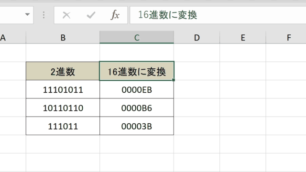
Task: Select cell containing 0000B6
Action: 137,107
